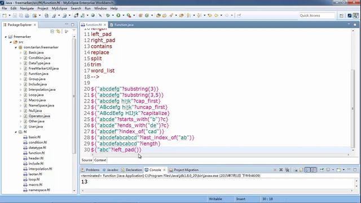Open the New file dropdown arrow
361x203 pixels.
(x=10, y=15)
